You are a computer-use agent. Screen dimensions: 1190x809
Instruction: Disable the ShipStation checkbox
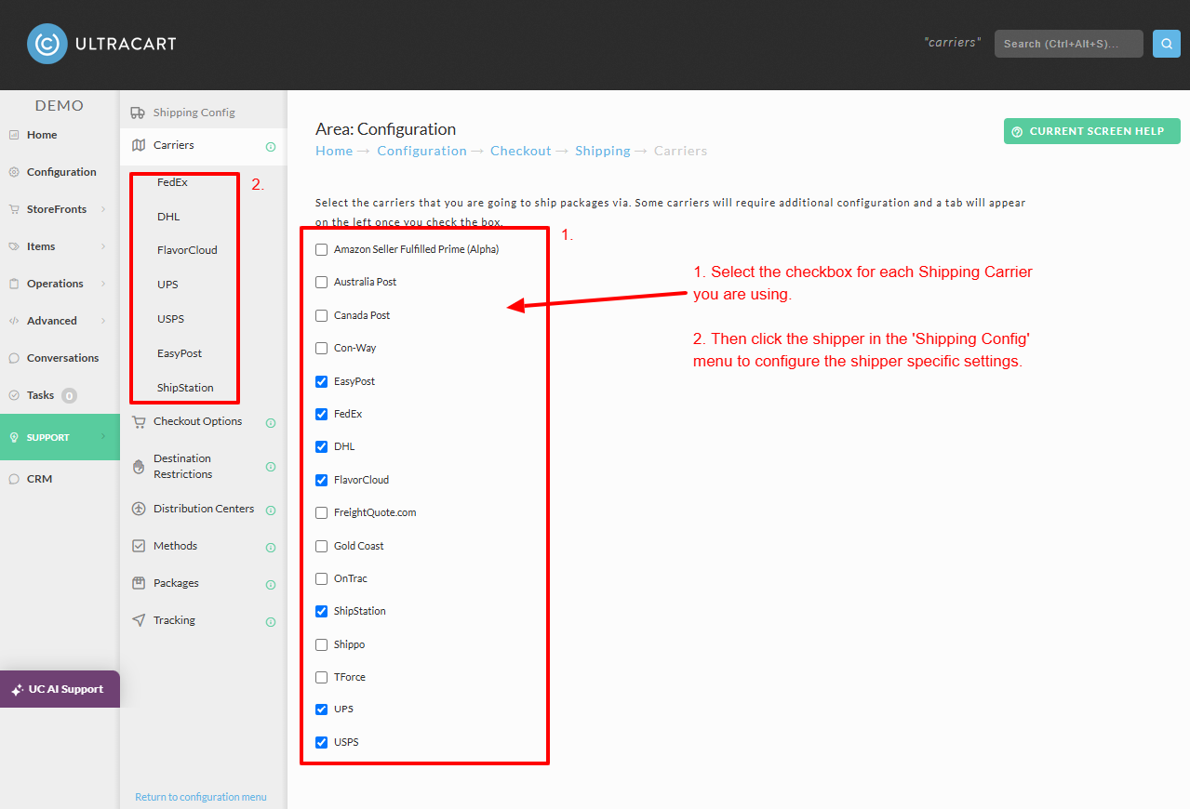point(322,611)
